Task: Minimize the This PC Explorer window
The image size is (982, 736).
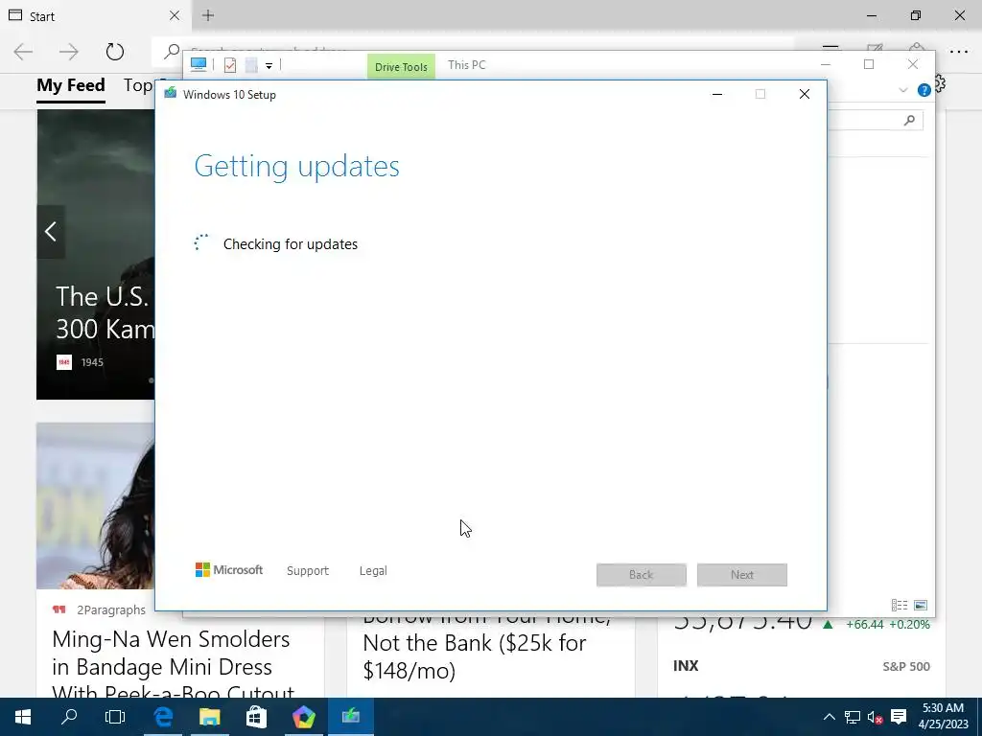Action: pyautogui.click(x=826, y=64)
